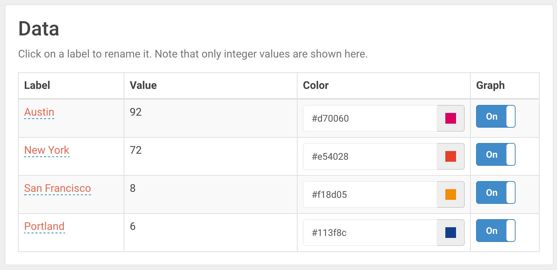Open the orange San Francisco color swatch

pos(450,194)
